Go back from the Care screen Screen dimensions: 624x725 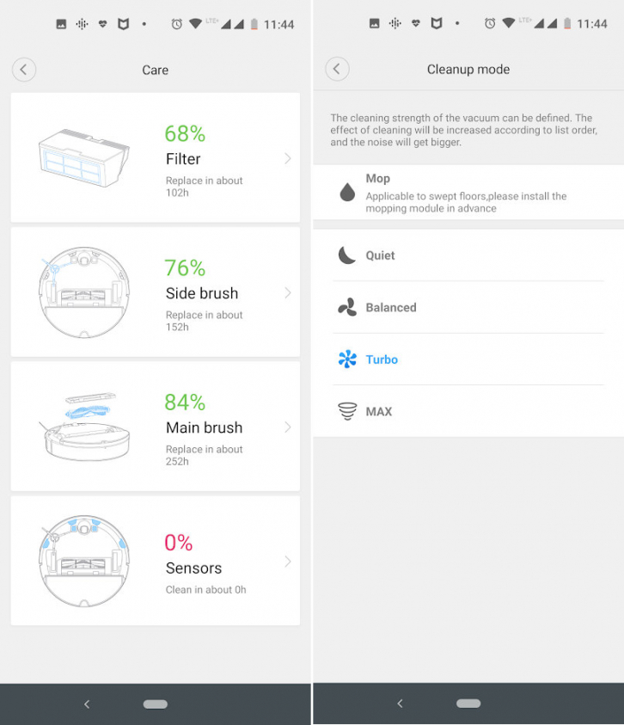(x=24, y=70)
